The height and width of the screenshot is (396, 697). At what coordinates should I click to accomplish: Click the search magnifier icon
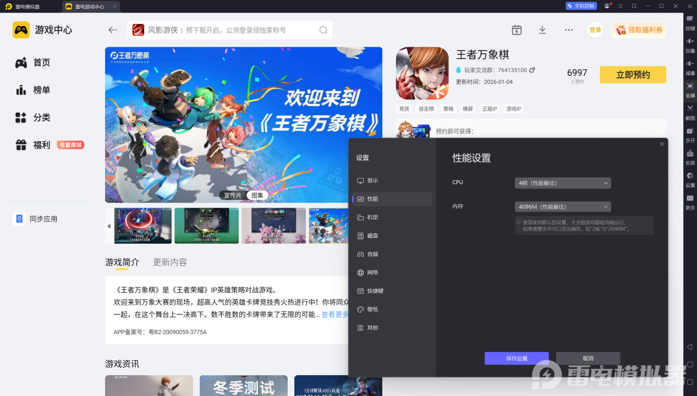point(323,30)
